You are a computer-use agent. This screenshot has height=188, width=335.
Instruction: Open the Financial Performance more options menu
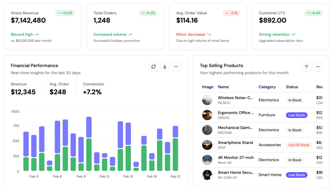pyautogui.click(x=176, y=67)
